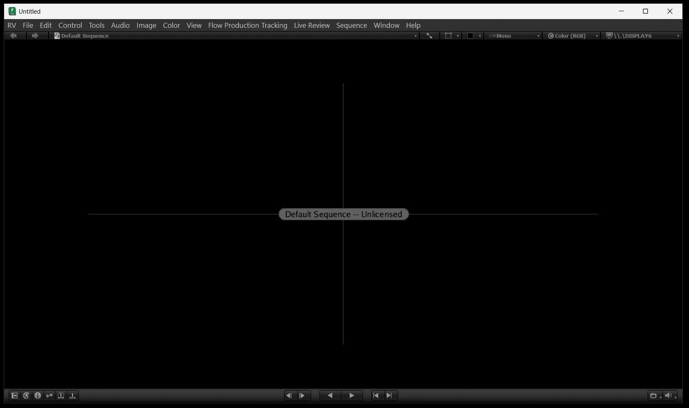Step back one frame
The height and width of the screenshot is (408, 689).
[289, 396]
